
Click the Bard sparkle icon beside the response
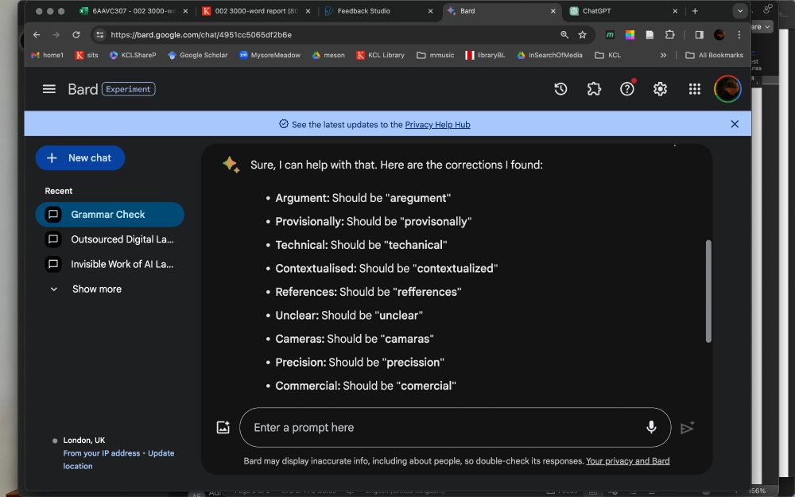(231, 164)
